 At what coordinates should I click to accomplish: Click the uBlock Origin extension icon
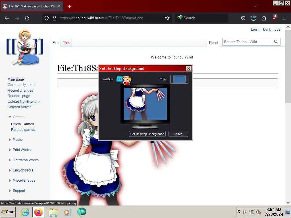coord(274,18)
